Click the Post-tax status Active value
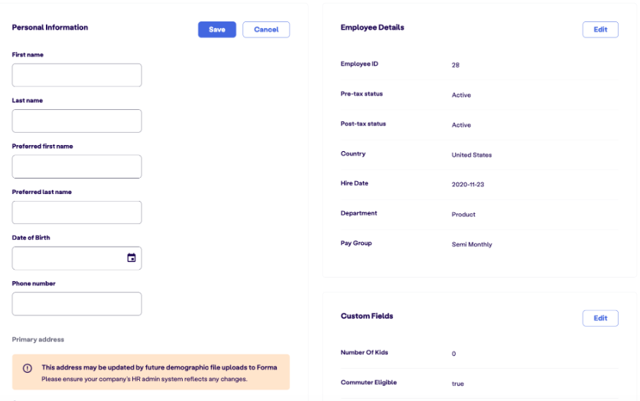Viewport: 640px width, 401px height. point(461,125)
